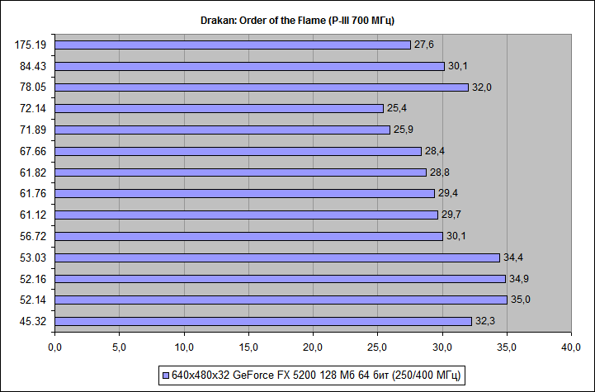
Task: Click the data label 32,0
Action: pyautogui.click(x=482, y=87)
